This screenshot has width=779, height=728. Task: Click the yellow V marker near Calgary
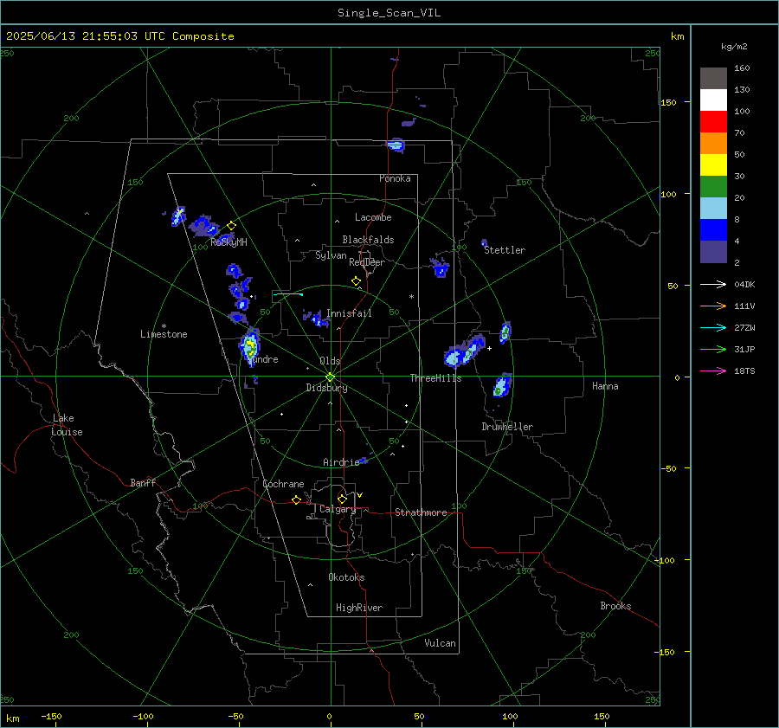360,495
